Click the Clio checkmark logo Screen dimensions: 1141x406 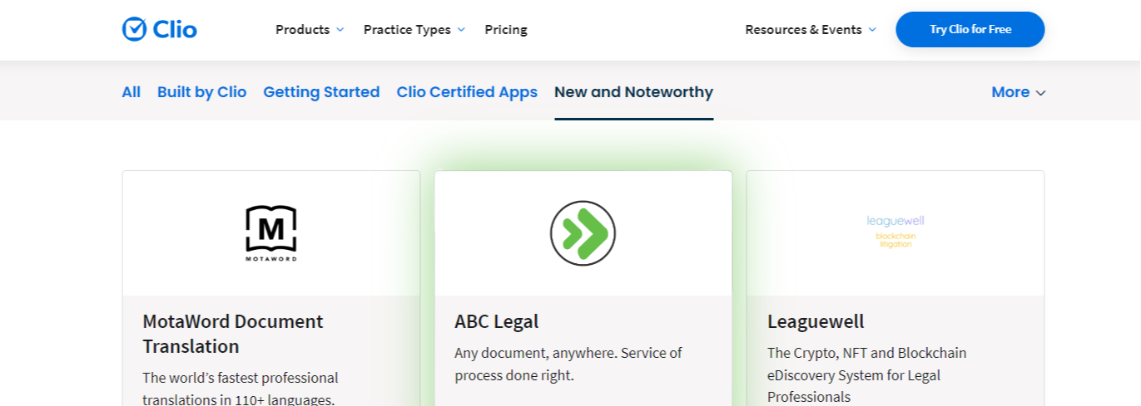[134, 29]
